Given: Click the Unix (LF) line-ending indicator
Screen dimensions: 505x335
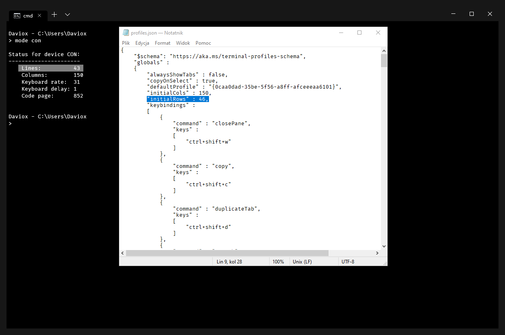Looking at the screenshot, I should point(302,261).
